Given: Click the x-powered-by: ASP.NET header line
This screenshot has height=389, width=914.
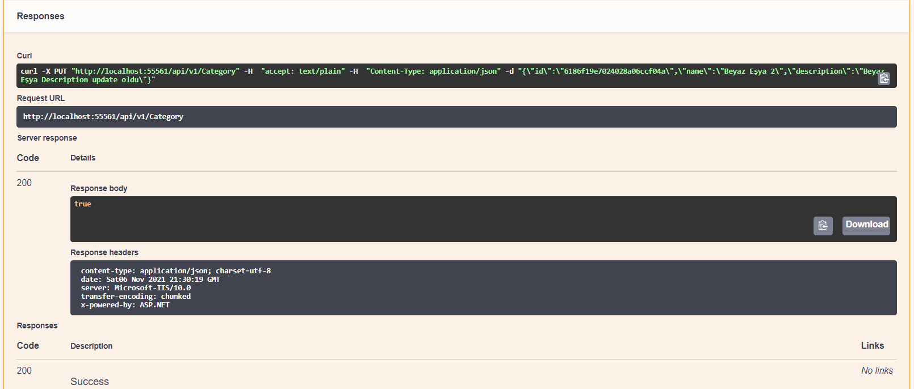Looking at the screenshot, I should point(125,305).
